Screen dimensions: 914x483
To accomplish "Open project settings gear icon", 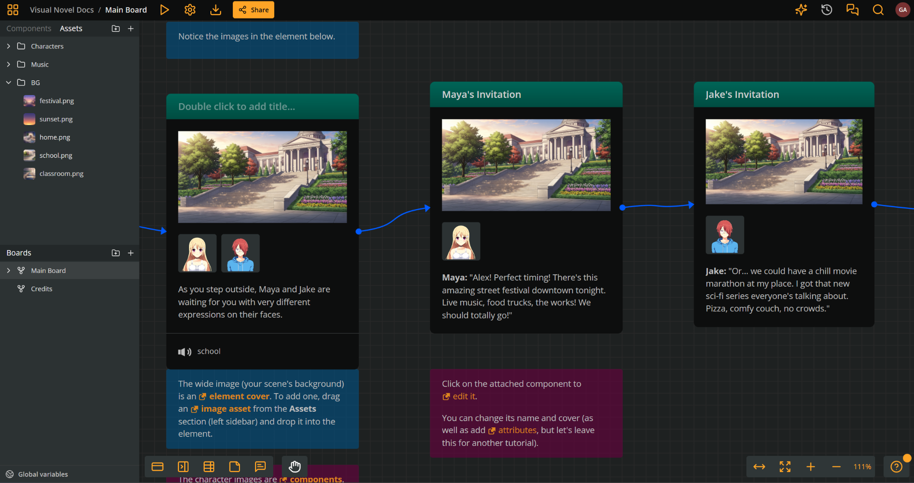I will click(190, 10).
